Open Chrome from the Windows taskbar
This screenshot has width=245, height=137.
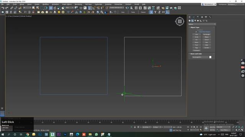pos(28,134)
